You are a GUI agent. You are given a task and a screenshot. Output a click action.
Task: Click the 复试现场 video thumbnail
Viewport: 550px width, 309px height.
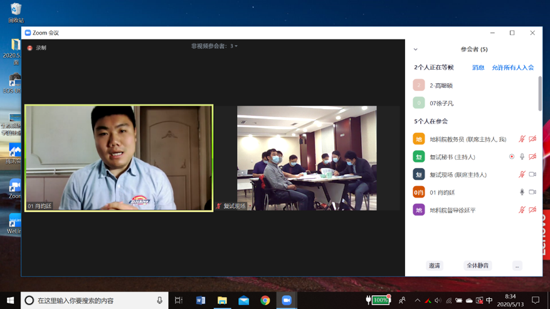(x=307, y=157)
